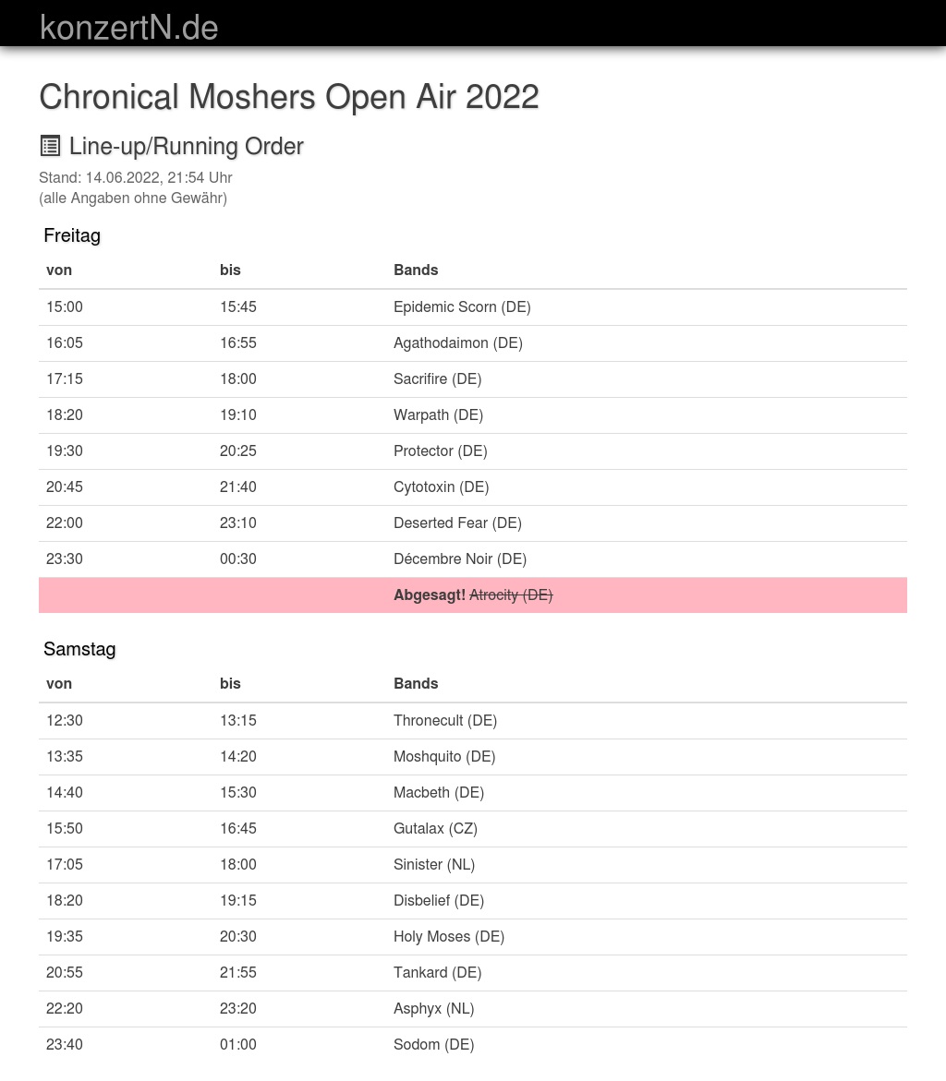Click the Samstag section heading
Screen dimensions: 946x1081
tap(79, 649)
